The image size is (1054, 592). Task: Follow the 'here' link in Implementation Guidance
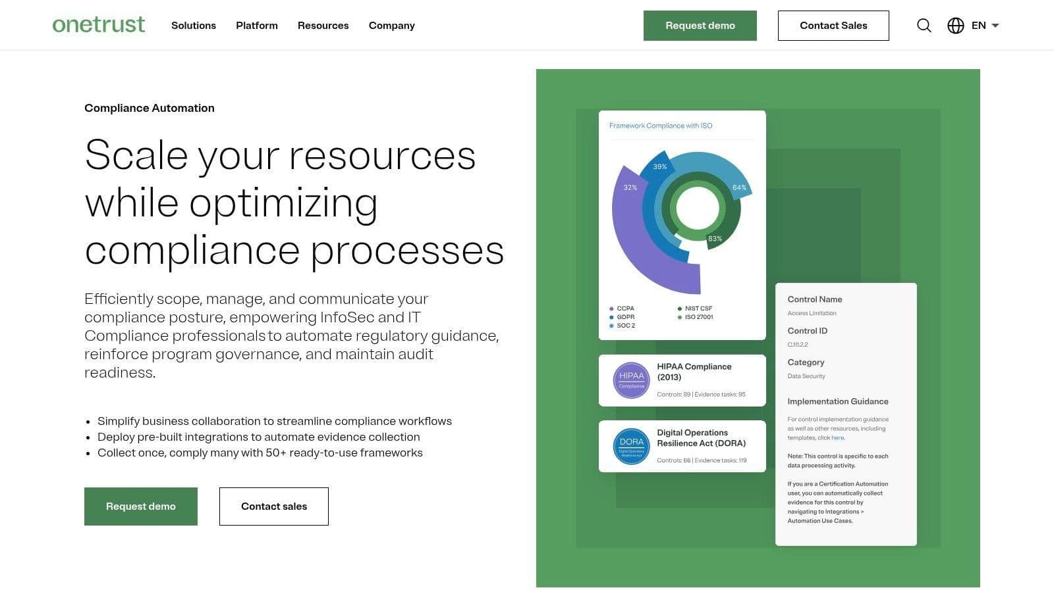pyautogui.click(x=837, y=437)
